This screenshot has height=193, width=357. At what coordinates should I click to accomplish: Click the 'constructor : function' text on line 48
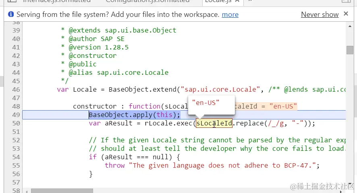(x=117, y=107)
